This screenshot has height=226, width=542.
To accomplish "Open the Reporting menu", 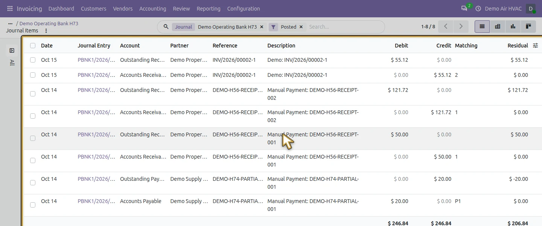I will click(209, 9).
